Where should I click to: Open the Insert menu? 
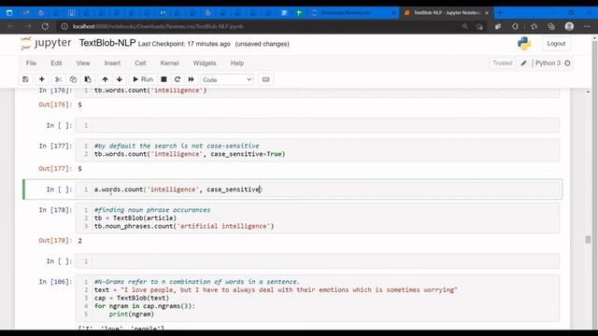[x=112, y=63]
